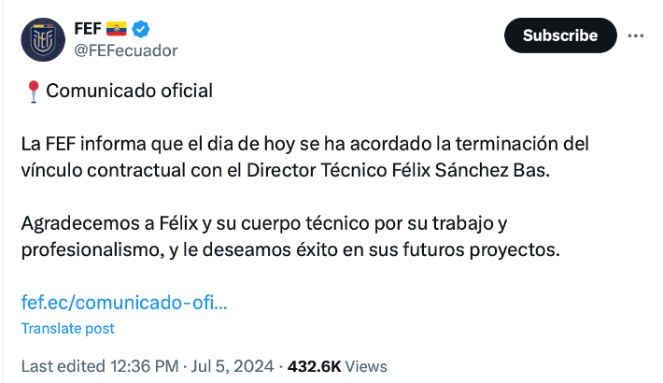Click the "Comunicado oficial" heading text
The height and width of the screenshot is (383, 663).
(129, 91)
